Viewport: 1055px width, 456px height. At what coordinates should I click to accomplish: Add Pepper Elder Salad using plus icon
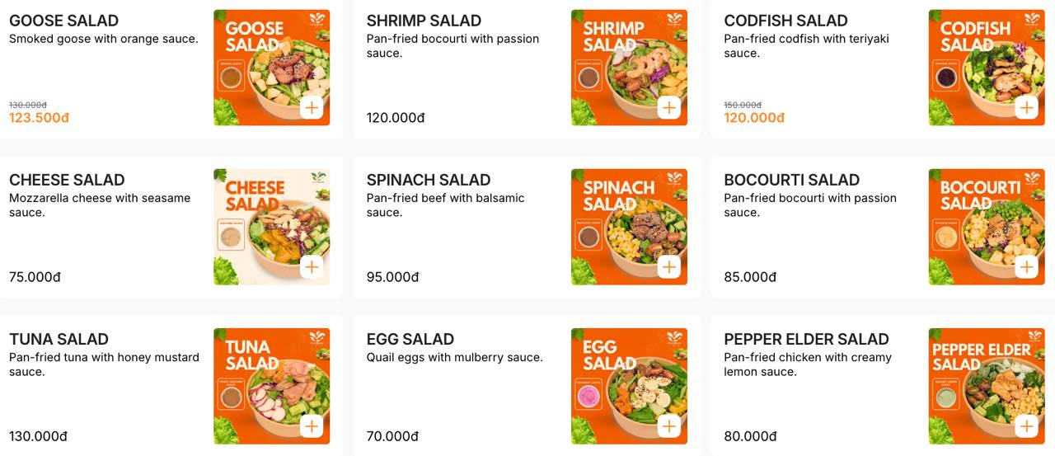pyautogui.click(x=1026, y=425)
